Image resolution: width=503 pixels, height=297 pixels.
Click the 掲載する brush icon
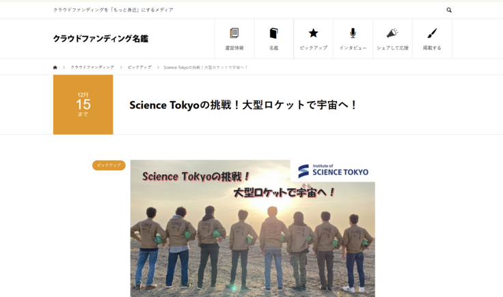coord(432,33)
